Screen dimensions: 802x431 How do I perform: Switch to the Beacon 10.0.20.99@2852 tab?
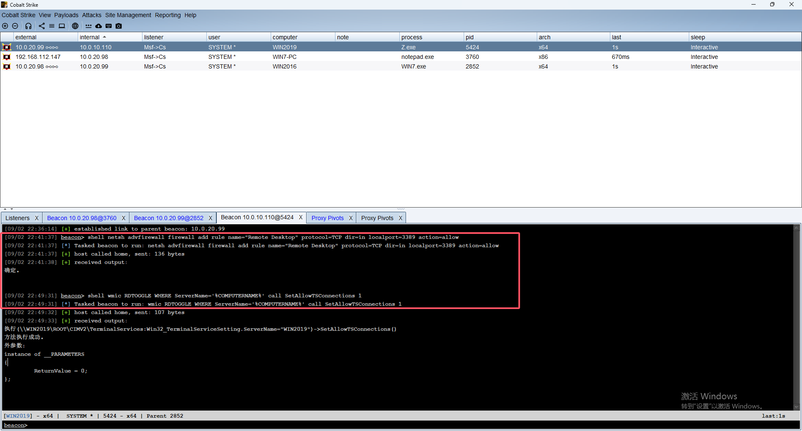click(169, 218)
